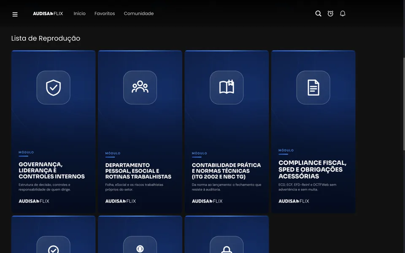Screen dimensions: 405x253
Task: Go to Início
Action: coord(80,13)
